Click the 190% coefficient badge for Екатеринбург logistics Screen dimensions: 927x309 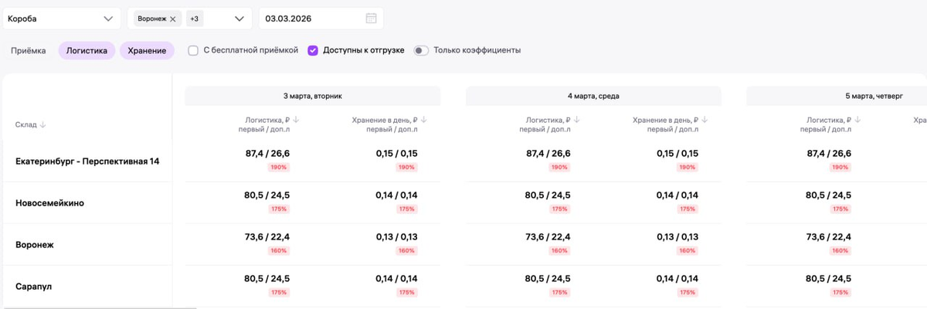click(x=278, y=167)
